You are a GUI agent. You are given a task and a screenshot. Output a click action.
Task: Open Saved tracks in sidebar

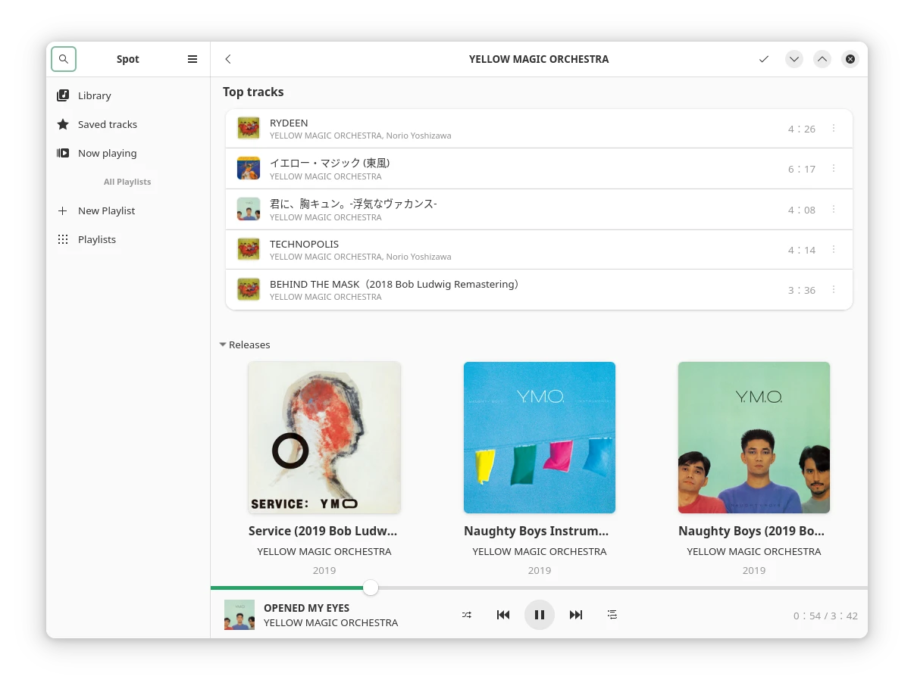click(x=107, y=124)
